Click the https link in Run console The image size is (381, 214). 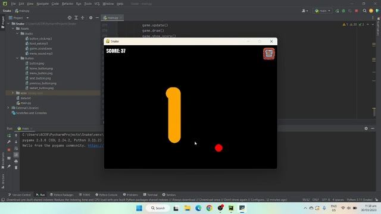click(x=96, y=146)
